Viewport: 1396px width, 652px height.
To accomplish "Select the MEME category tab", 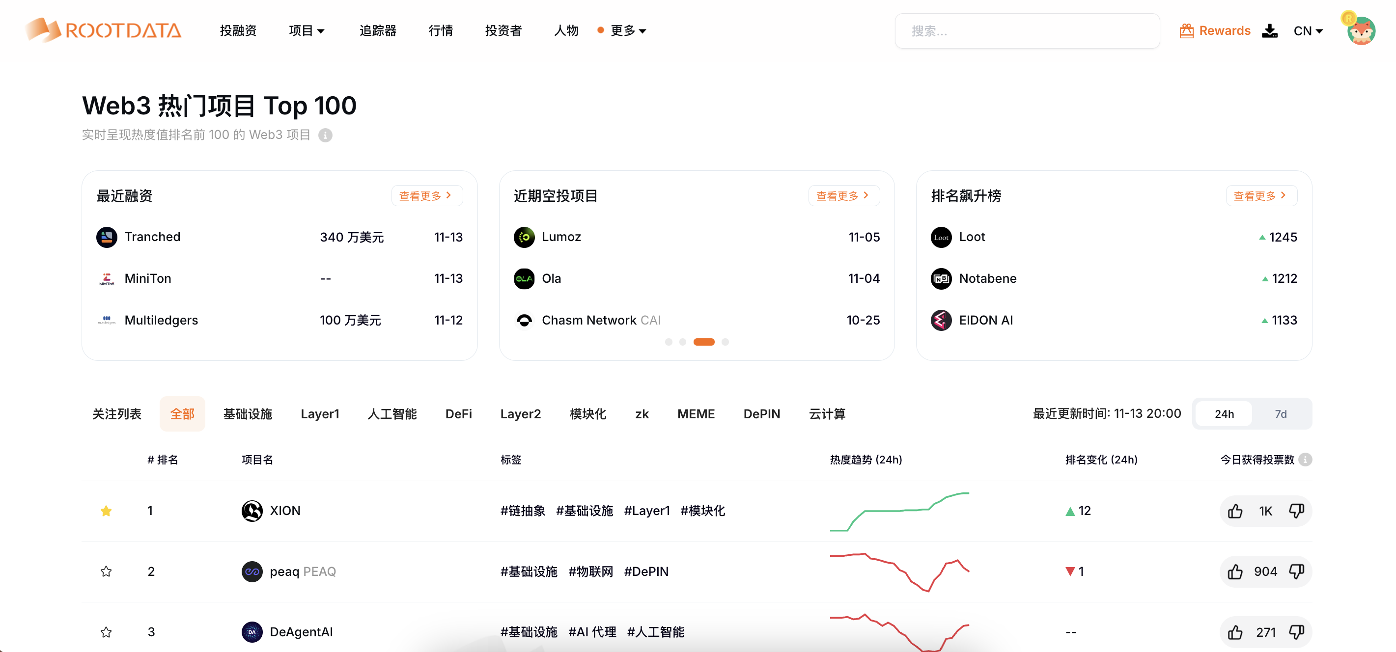I will pyautogui.click(x=696, y=414).
